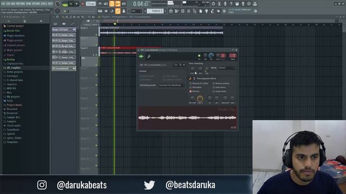
Task: Open the HELP menu
Action: coord(50,4)
